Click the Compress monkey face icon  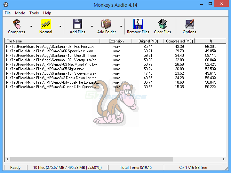[17, 24]
